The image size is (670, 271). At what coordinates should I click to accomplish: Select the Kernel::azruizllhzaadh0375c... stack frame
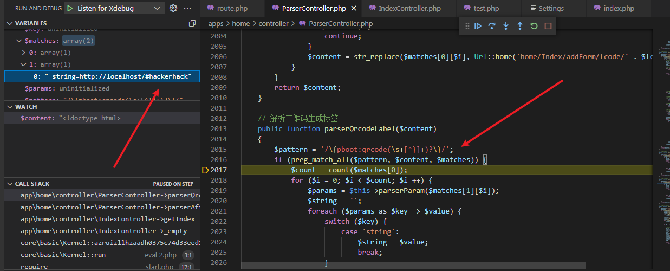102,243
